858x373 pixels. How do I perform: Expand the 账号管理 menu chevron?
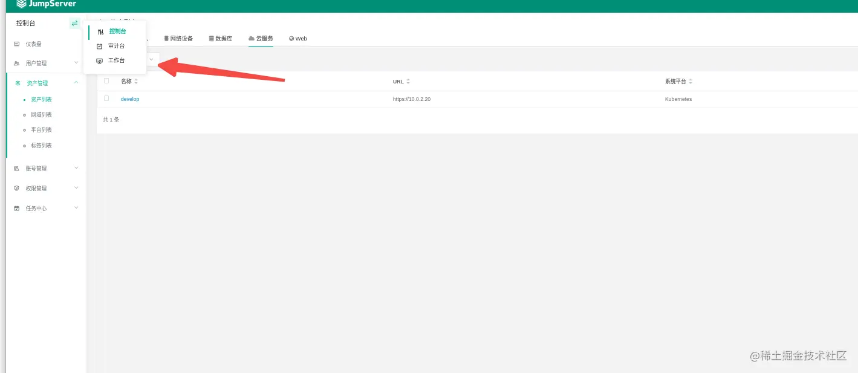(76, 167)
